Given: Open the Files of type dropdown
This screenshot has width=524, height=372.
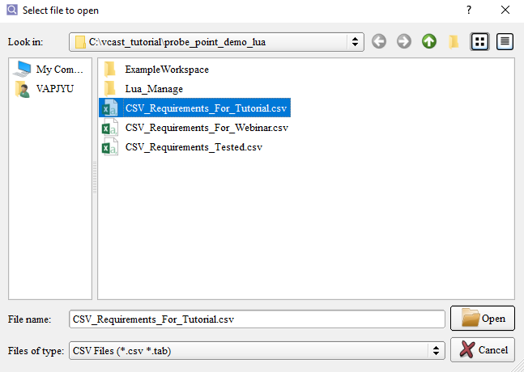Looking at the screenshot, I should [437, 350].
